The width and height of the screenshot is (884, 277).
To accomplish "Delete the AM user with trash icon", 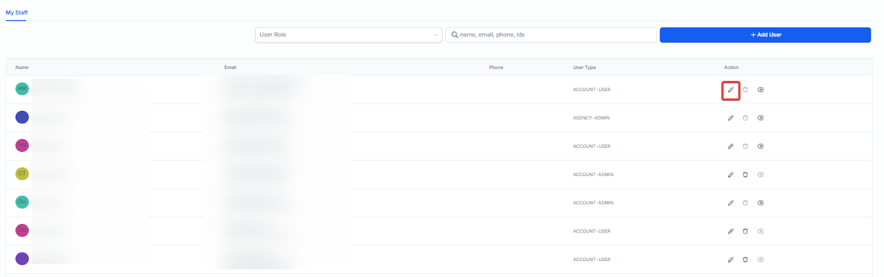I will tap(745, 90).
